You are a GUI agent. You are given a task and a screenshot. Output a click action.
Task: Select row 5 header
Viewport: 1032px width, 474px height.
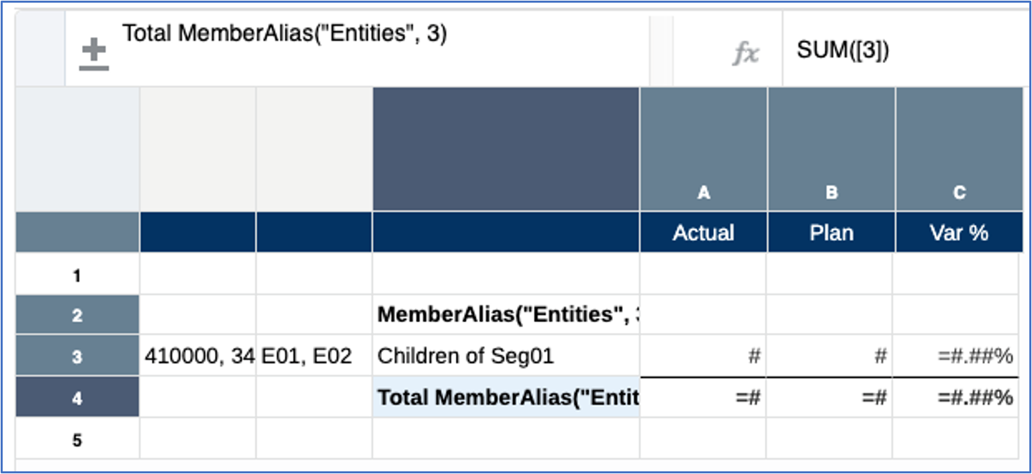tap(77, 440)
